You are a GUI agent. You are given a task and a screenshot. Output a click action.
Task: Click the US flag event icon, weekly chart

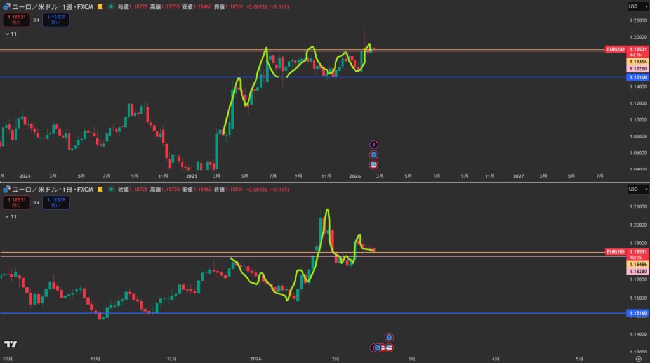pos(374,164)
